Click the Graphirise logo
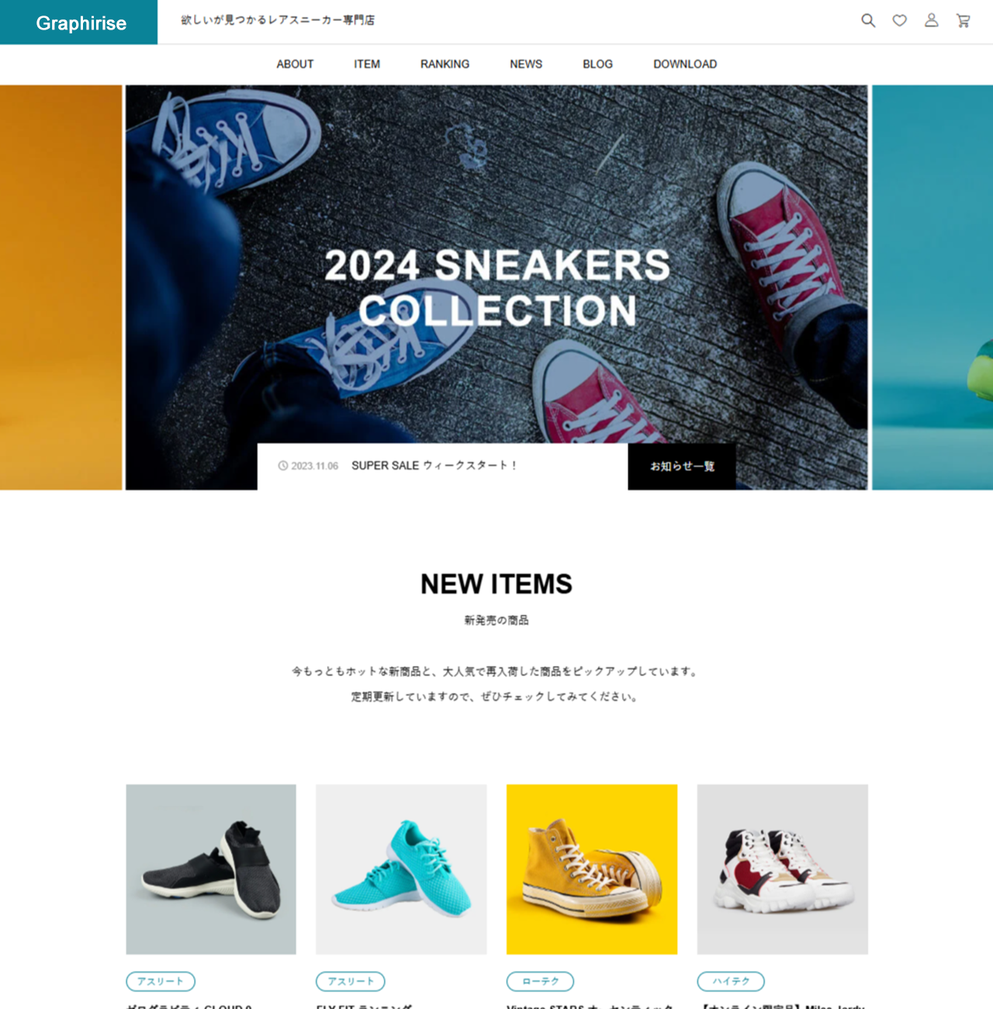The height and width of the screenshot is (1009, 993). point(79,23)
